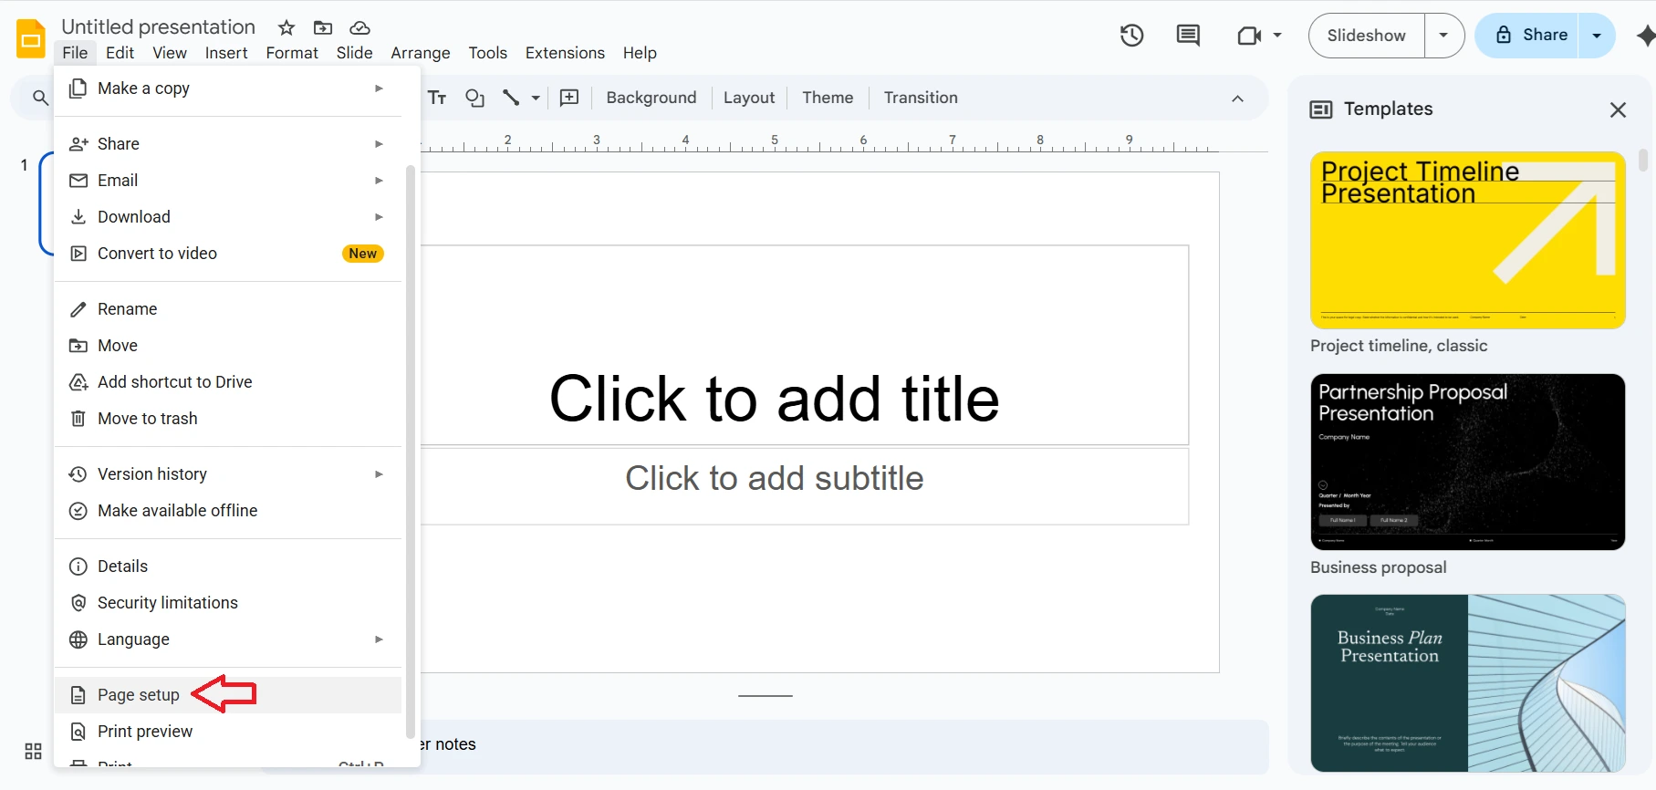Click the move to folder icon

click(x=323, y=27)
